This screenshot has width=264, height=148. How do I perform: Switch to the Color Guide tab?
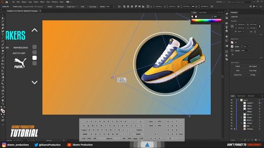click(203, 13)
